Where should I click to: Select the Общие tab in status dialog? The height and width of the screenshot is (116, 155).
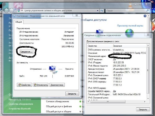coord(19,22)
